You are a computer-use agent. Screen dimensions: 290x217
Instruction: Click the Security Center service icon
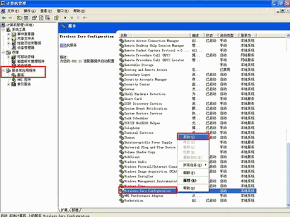(x=121, y=84)
